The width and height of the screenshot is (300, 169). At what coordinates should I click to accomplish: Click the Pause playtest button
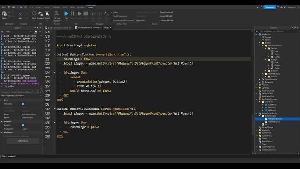pyautogui.click(x=72, y=14)
